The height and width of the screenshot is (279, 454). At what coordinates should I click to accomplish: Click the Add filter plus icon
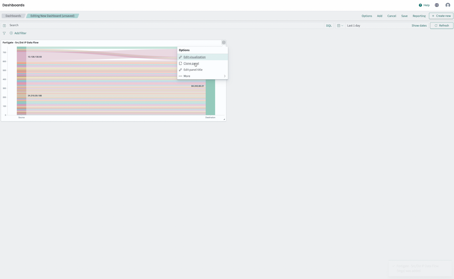pyautogui.click(x=11, y=33)
